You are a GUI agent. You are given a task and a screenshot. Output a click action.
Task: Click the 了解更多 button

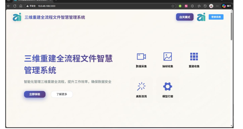click(62, 94)
